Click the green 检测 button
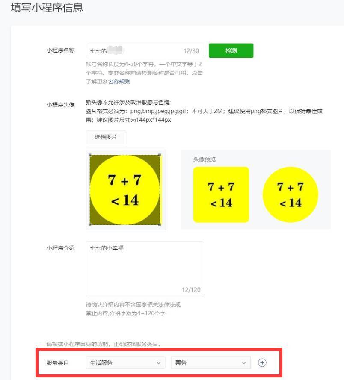This screenshot has height=380, width=344. [x=231, y=50]
